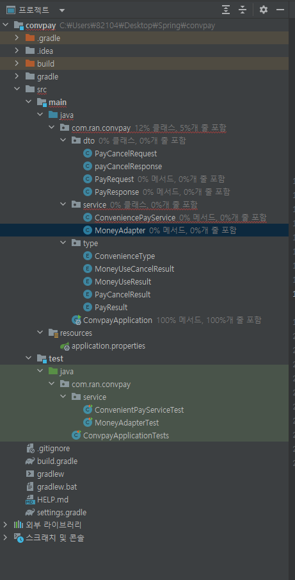Expand the .idea folder

[17, 51]
